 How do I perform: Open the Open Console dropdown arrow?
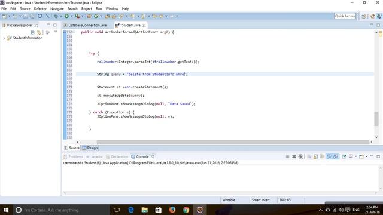(x=366, y=156)
